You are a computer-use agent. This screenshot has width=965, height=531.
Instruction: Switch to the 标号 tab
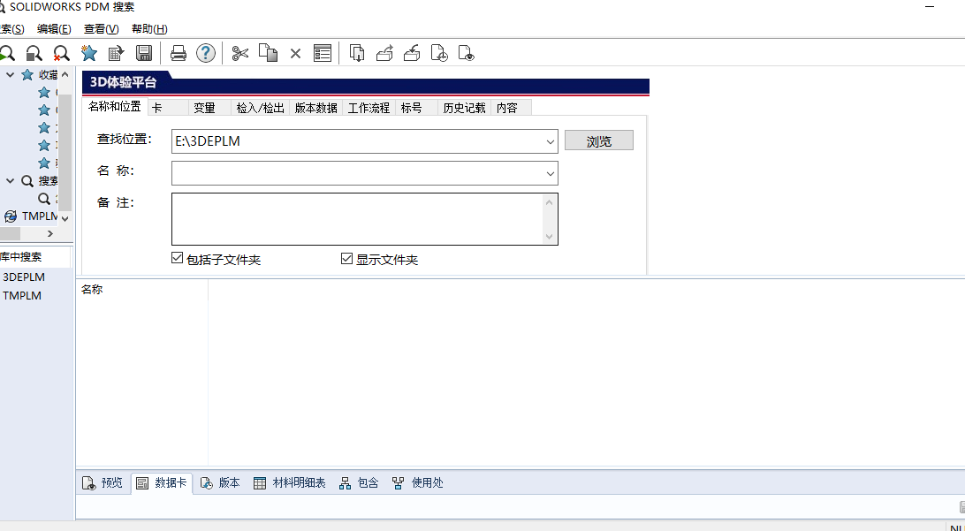click(416, 108)
